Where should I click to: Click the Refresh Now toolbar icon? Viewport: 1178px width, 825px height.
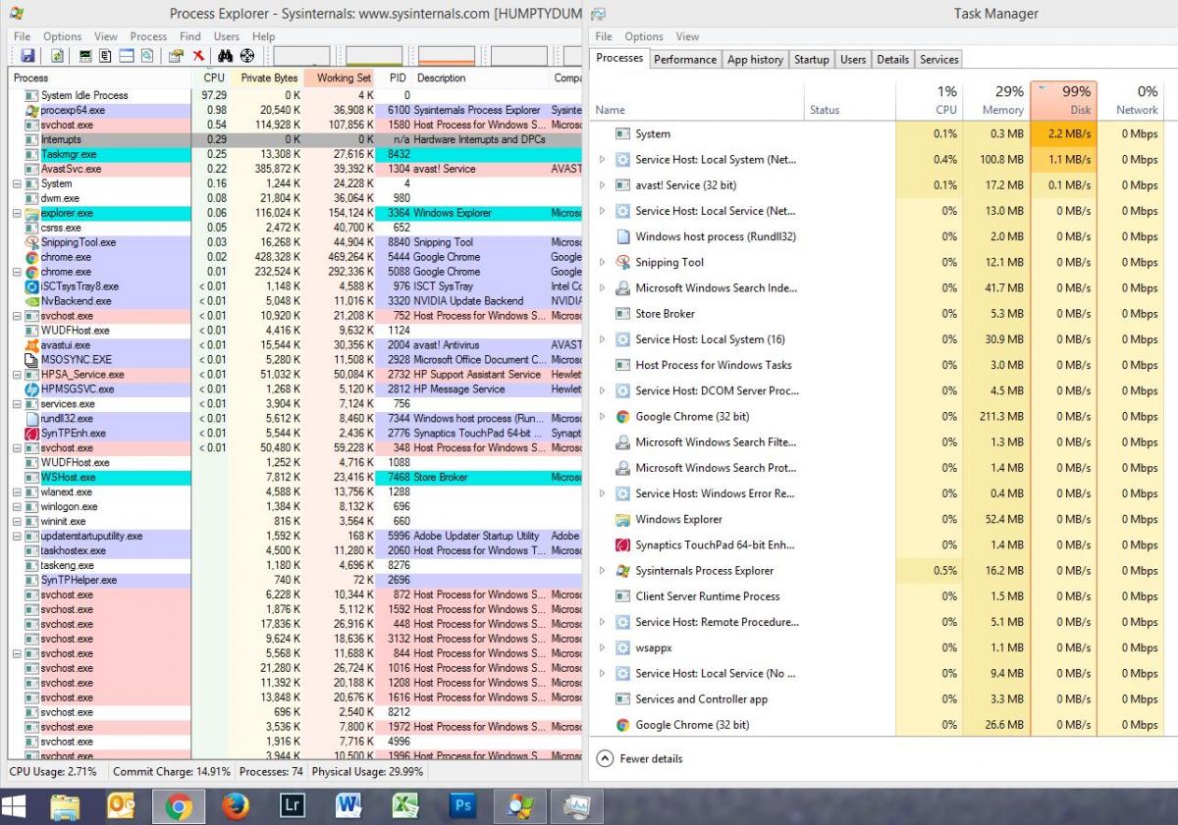click(x=57, y=56)
